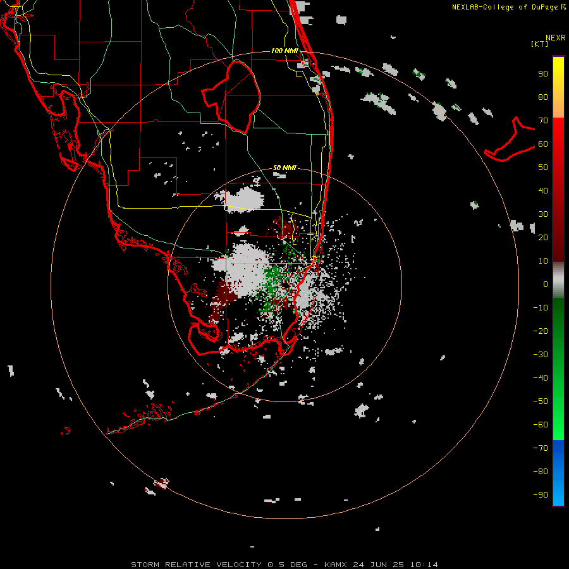The width and height of the screenshot is (569, 569).
Task: Click the STORM RELATIVE VELOCITY caption title
Action: tap(197, 565)
